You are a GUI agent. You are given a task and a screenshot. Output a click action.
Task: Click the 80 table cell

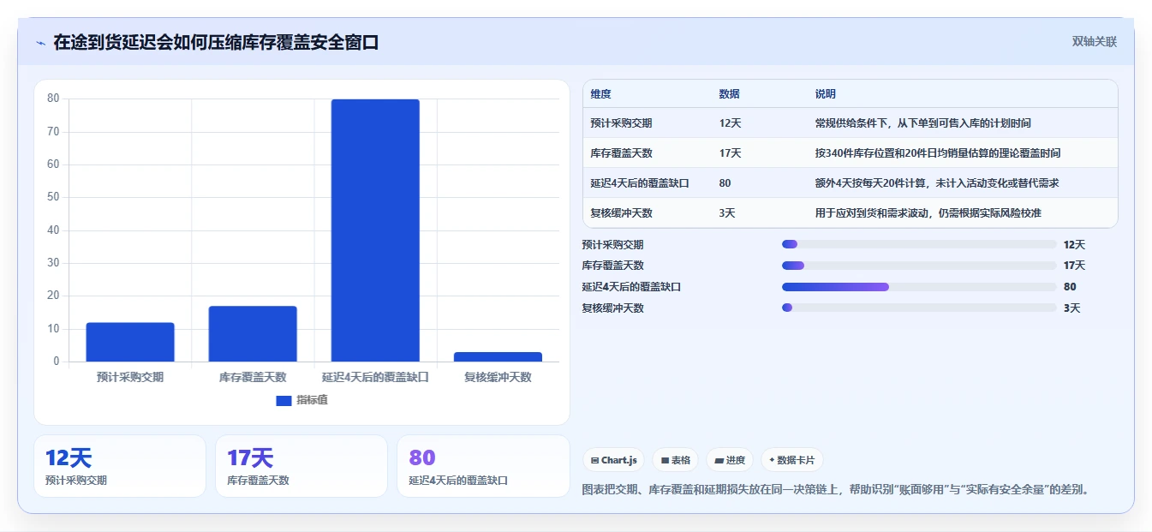(725, 183)
